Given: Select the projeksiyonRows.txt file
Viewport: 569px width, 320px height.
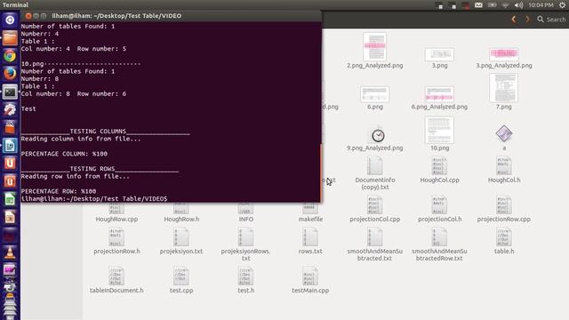Looking at the screenshot, I should pos(245,245).
